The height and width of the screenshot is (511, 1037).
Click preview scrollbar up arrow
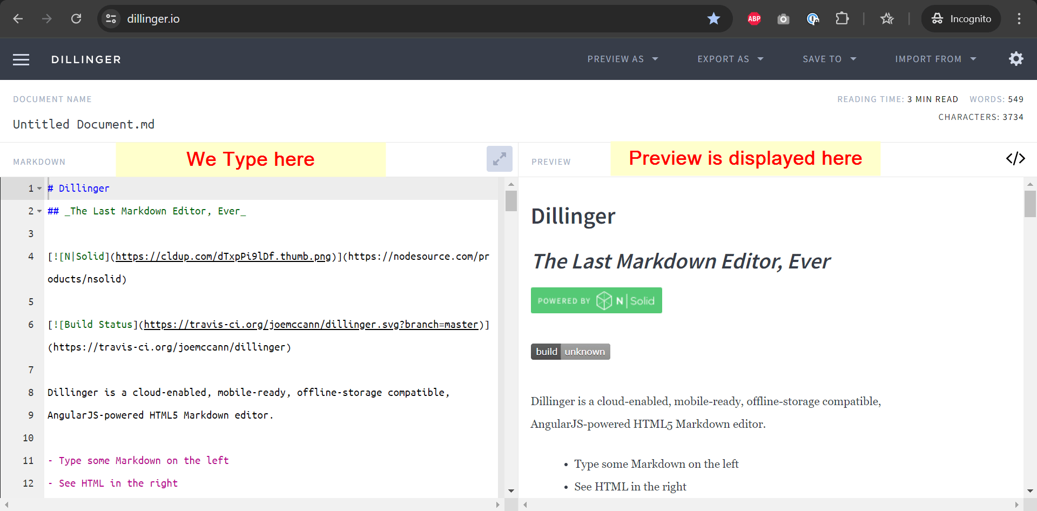pos(1030,184)
